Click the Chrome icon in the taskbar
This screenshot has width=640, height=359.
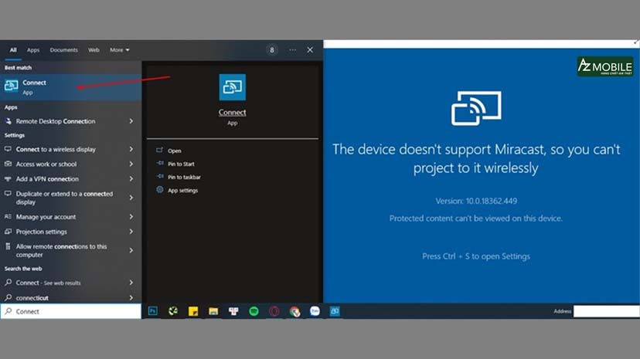[294, 311]
